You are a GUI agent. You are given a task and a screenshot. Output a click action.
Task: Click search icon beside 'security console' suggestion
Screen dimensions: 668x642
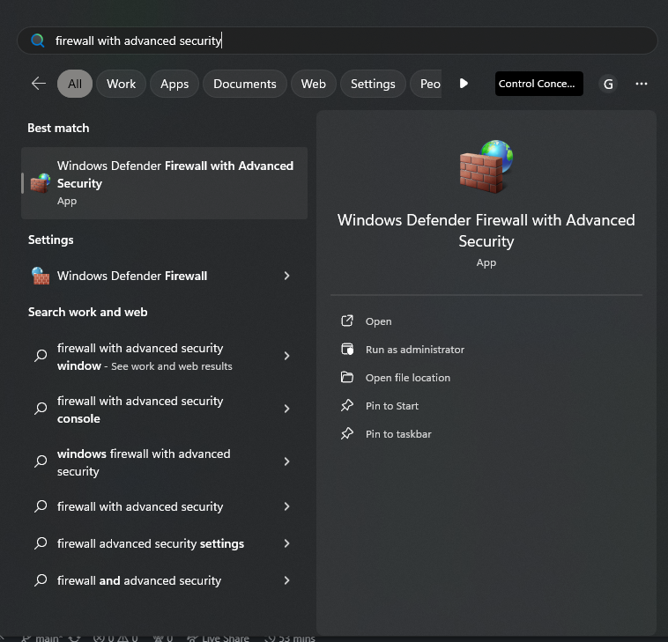[x=41, y=409]
